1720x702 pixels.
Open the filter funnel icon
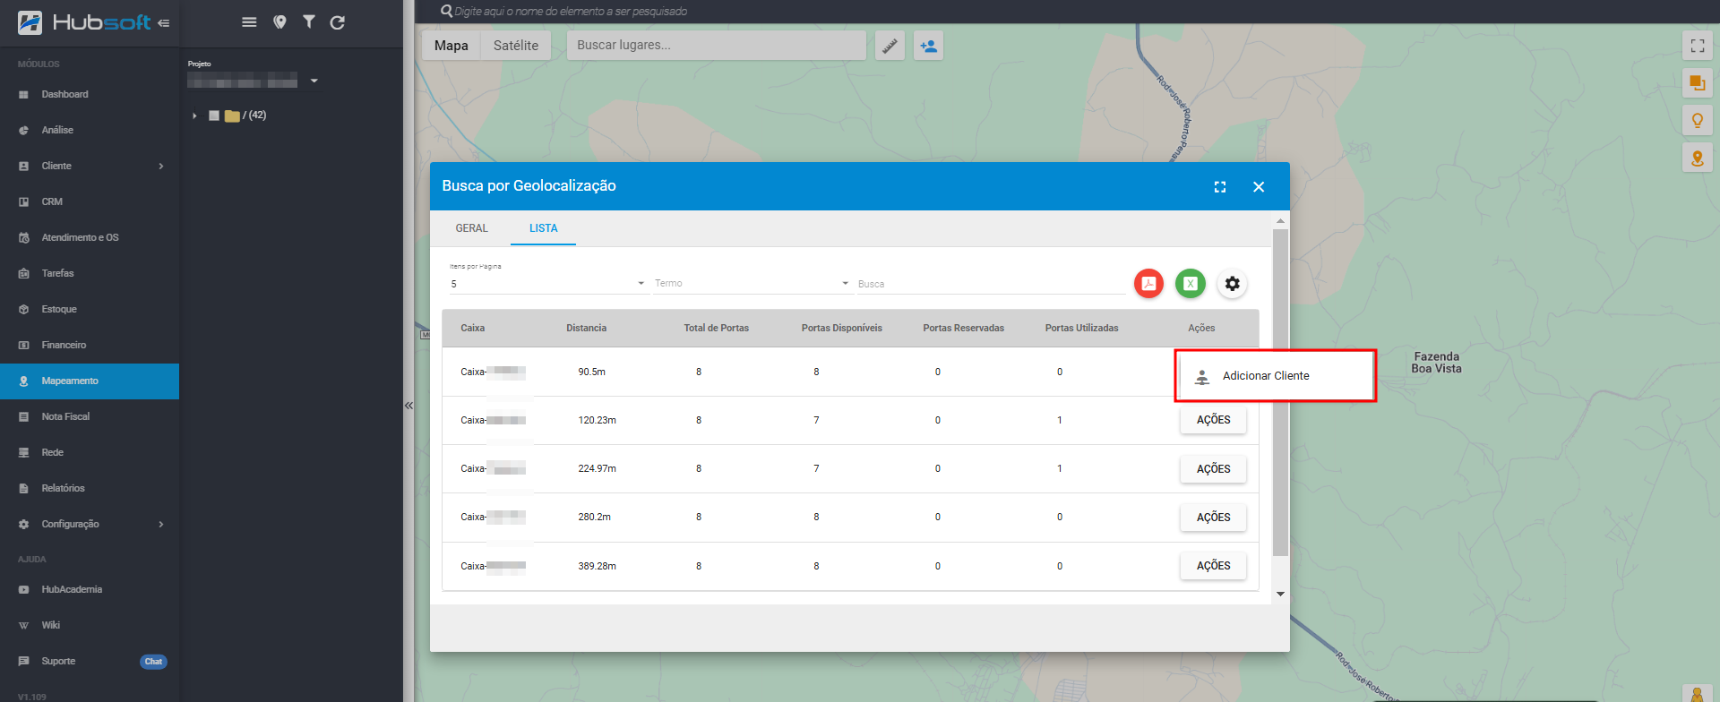click(309, 22)
